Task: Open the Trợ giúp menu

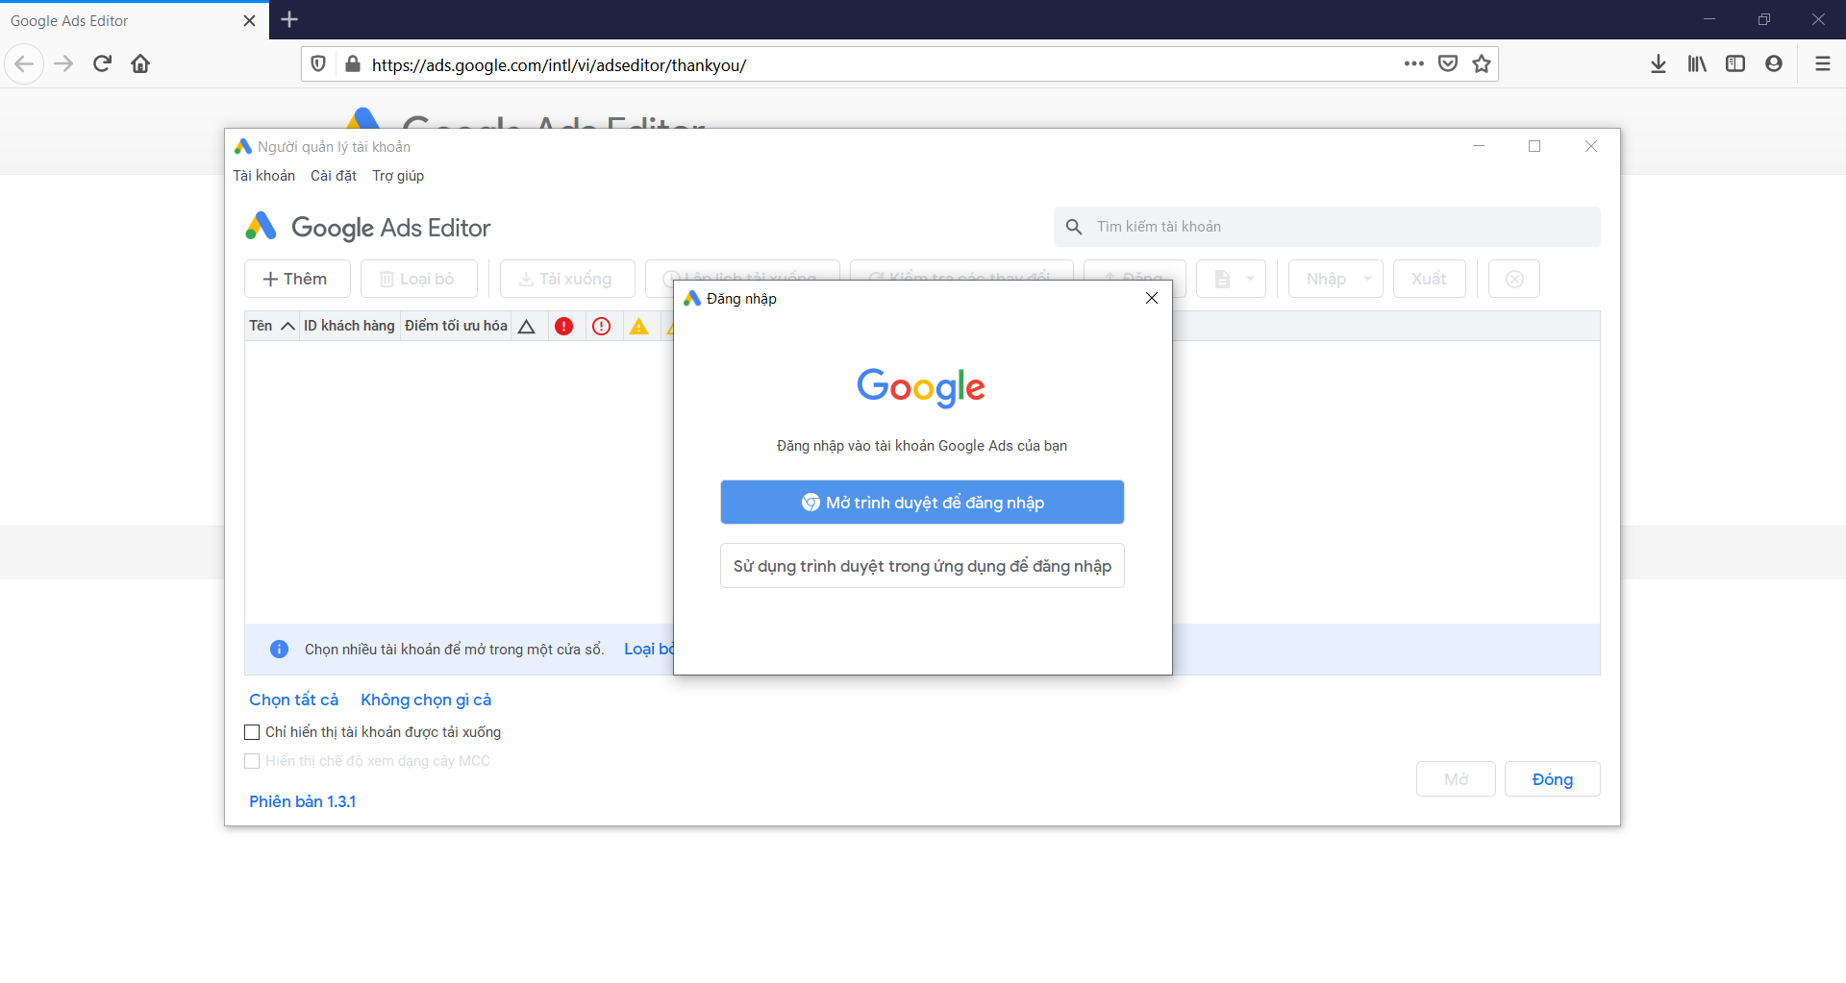Action: point(398,176)
